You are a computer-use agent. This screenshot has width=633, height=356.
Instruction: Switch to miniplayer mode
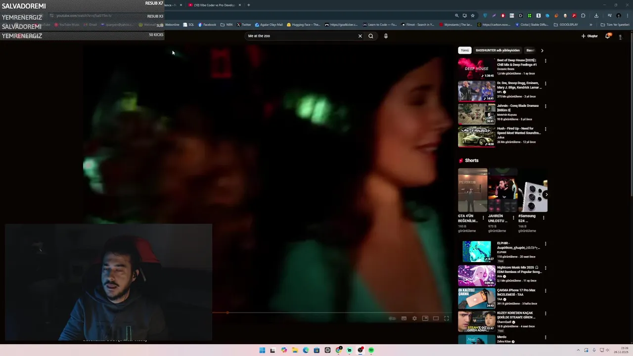click(x=425, y=318)
